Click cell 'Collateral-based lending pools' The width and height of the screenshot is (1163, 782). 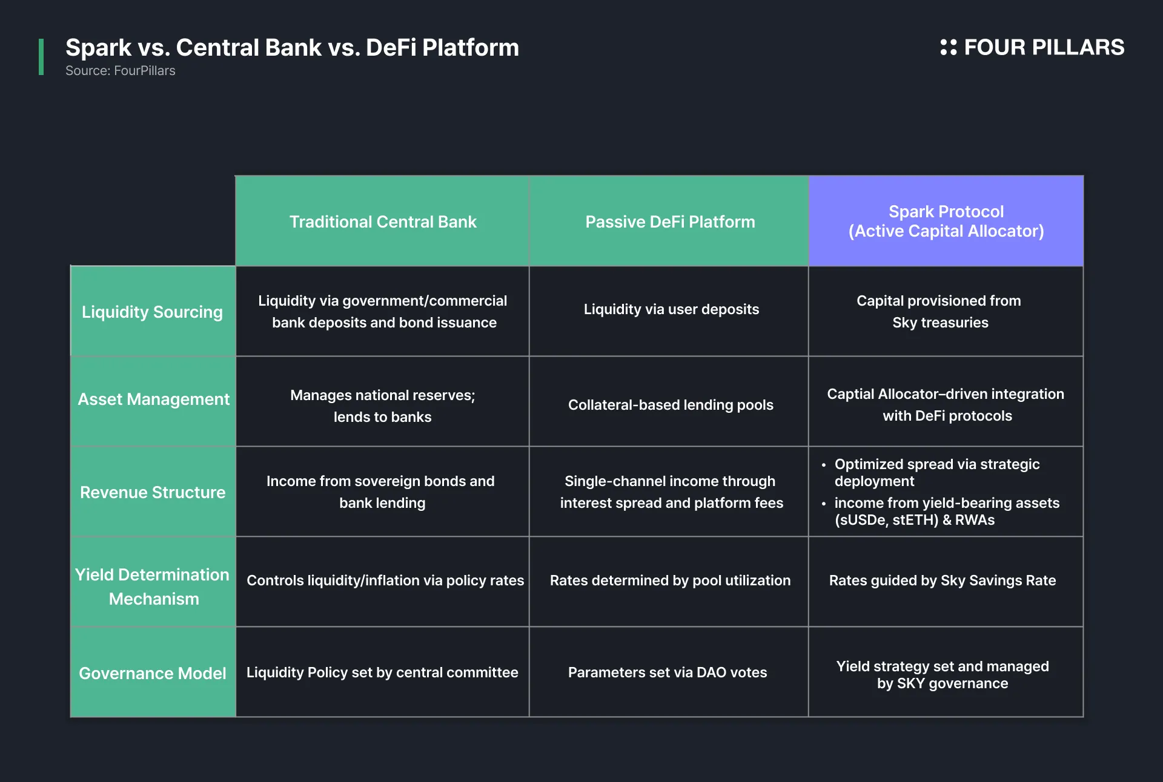point(669,401)
